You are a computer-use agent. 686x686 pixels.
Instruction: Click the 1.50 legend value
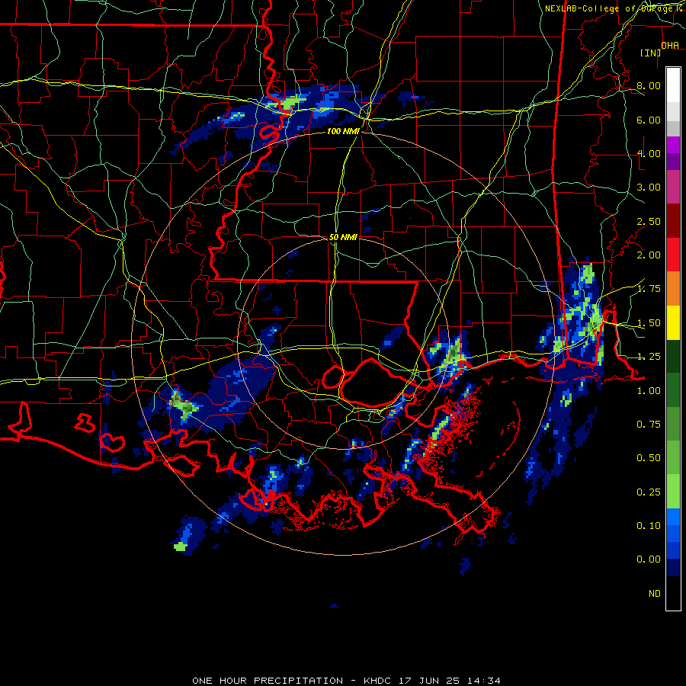649,323
